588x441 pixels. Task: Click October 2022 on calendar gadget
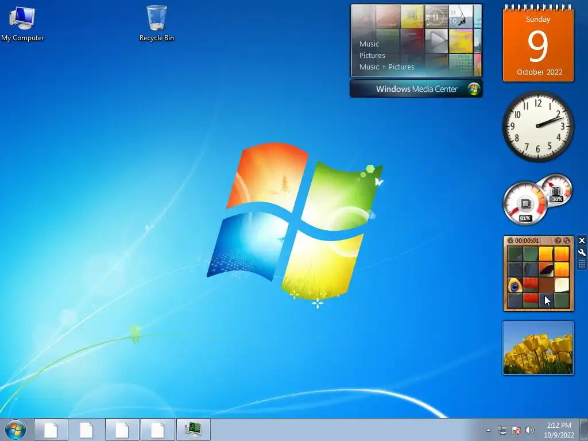539,72
